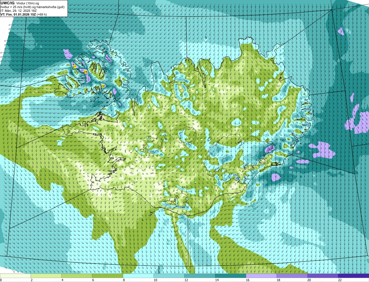Select the 20–22 m/s violet swatch

323,276
